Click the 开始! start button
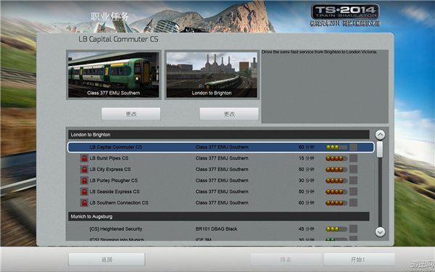 click(359, 260)
